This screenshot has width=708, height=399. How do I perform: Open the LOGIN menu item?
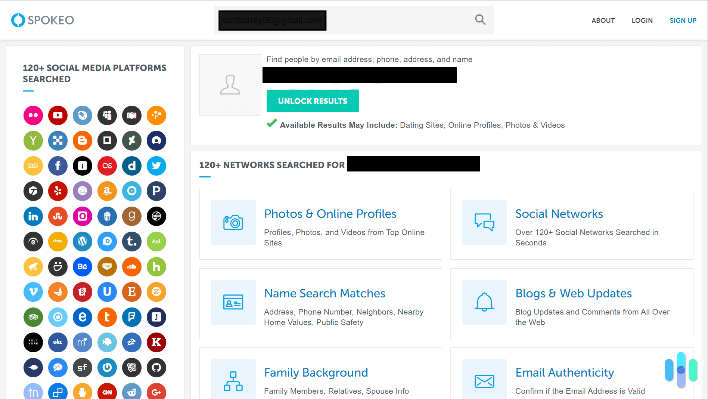642,20
